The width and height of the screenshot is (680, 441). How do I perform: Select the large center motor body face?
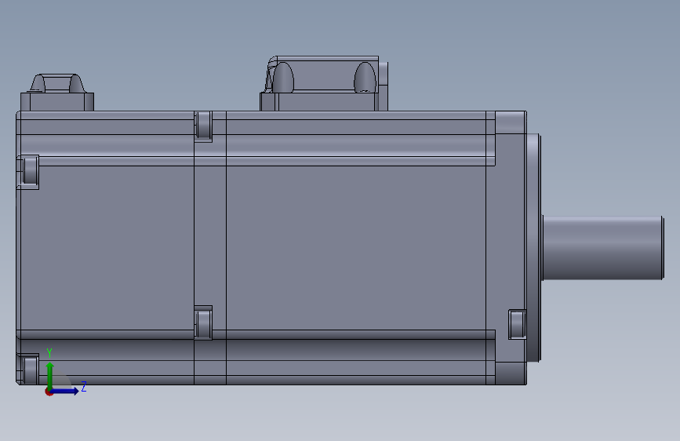[x=355, y=248]
